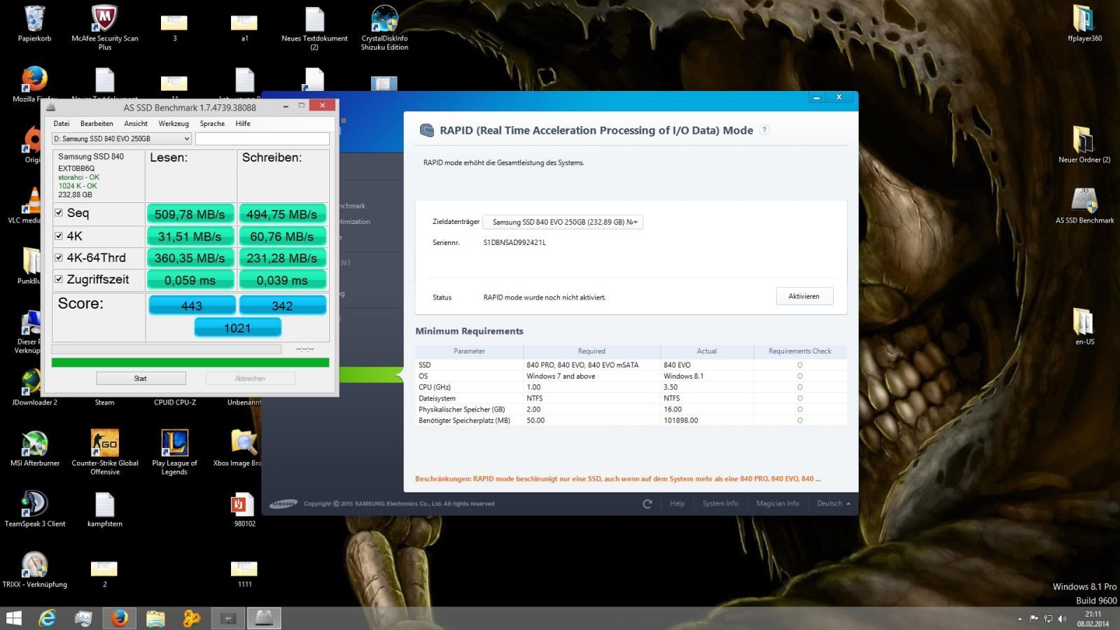Launch TeamSpeak 3 Client icon
This screenshot has height=630, width=1120.
click(x=35, y=509)
